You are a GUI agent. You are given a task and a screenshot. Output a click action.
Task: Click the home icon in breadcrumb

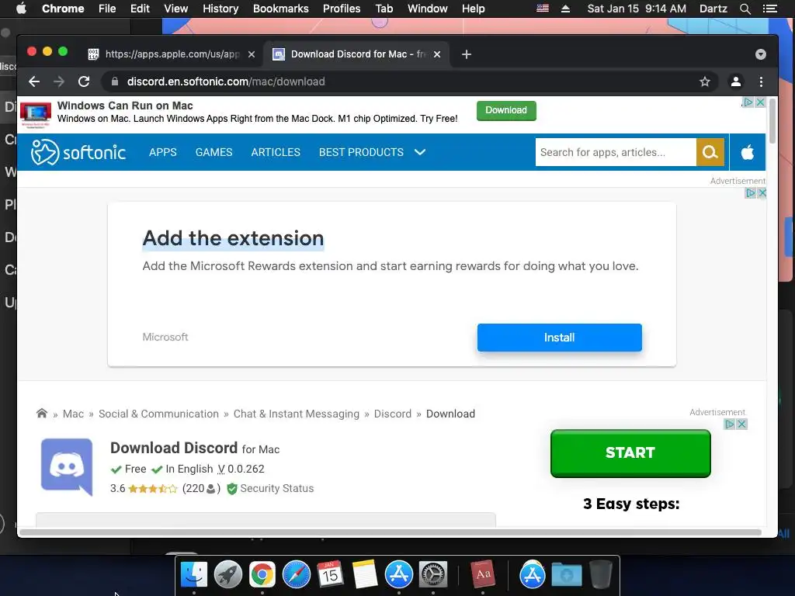tap(42, 413)
